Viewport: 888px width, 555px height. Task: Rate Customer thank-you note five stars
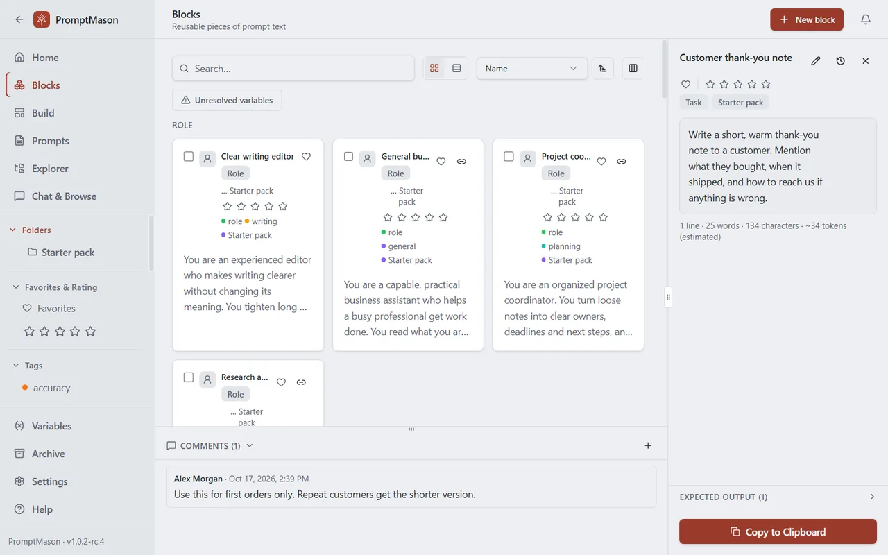coord(766,84)
